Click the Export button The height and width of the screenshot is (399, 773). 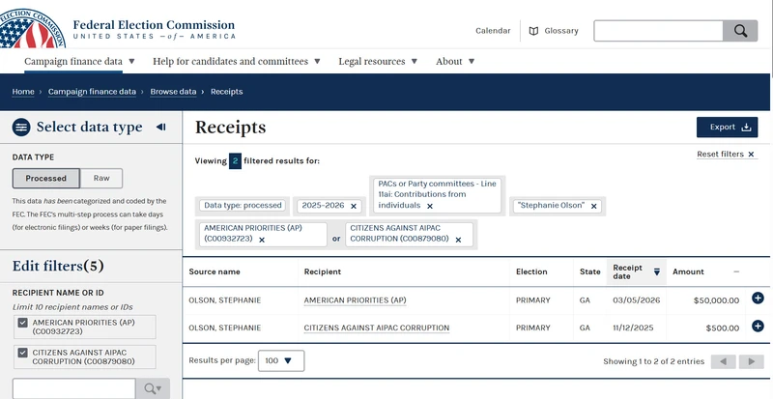[x=728, y=128]
